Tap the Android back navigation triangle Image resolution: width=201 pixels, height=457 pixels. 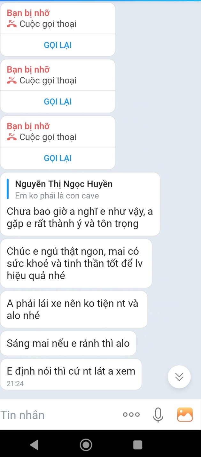click(x=34, y=445)
